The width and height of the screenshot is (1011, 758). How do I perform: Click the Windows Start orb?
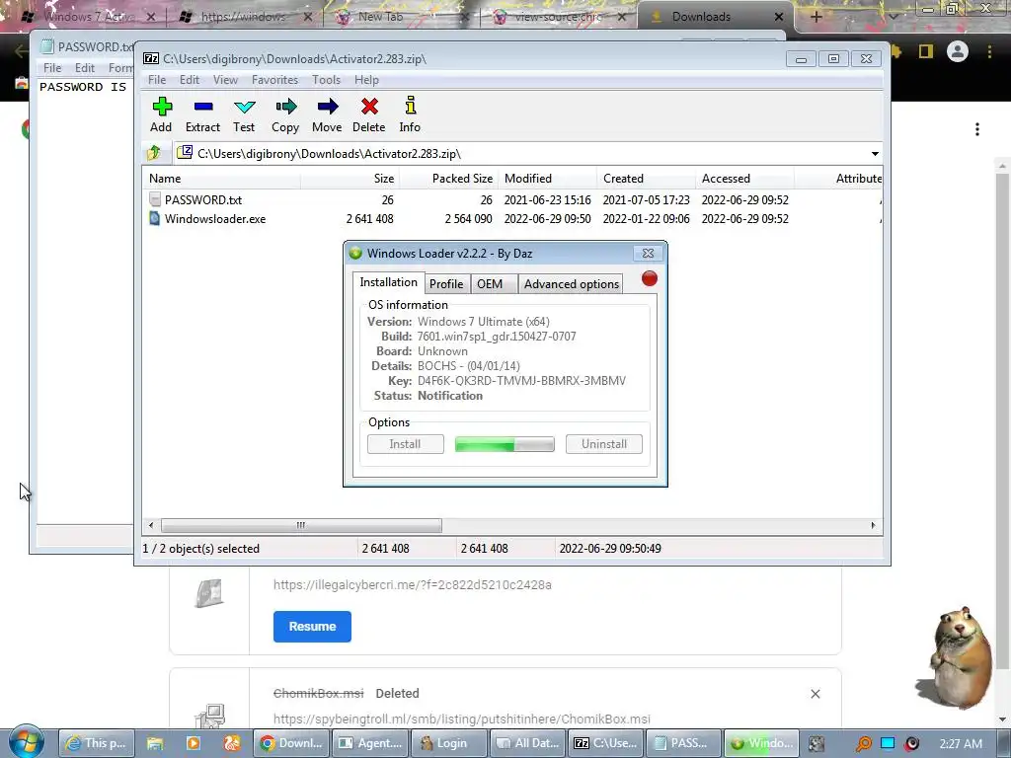26,742
